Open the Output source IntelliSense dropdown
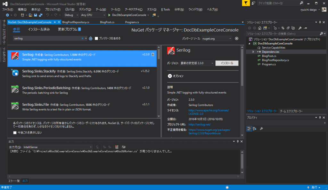Screen dimensions: 328x190 [x=58, y=147]
